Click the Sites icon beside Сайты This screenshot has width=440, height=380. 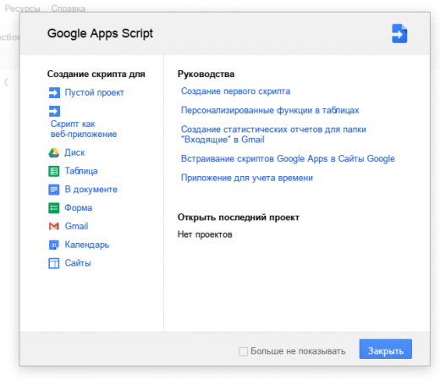(54, 263)
